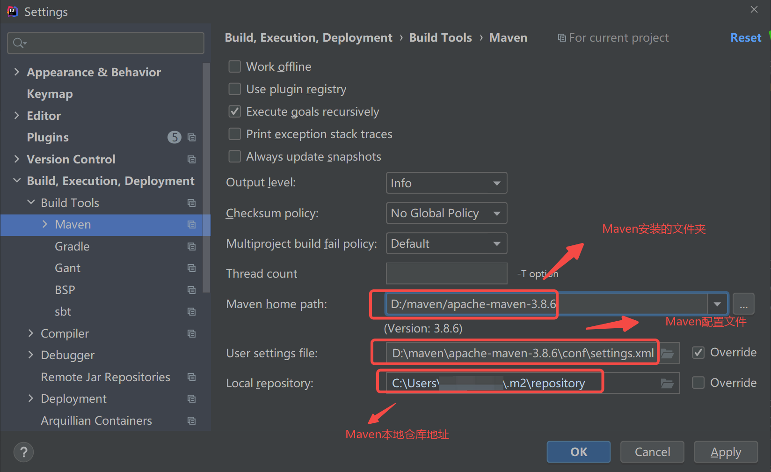Viewport: 771px width, 472px height.
Task: Expand the Editor section
Action: tap(17, 116)
